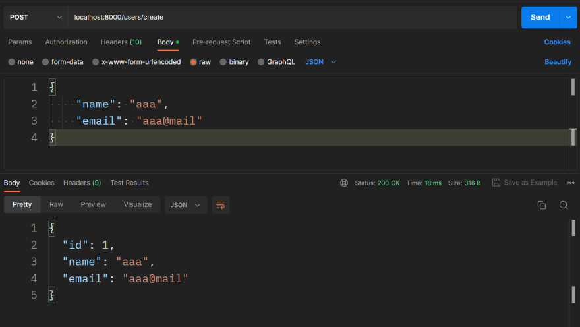The image size is (580, 327).
Task: Click the "name": "aaa" request body line
Action: [123, 104]
